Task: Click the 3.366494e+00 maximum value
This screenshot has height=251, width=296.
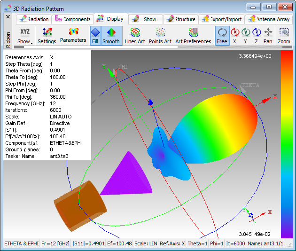Action: pos(255,56)
